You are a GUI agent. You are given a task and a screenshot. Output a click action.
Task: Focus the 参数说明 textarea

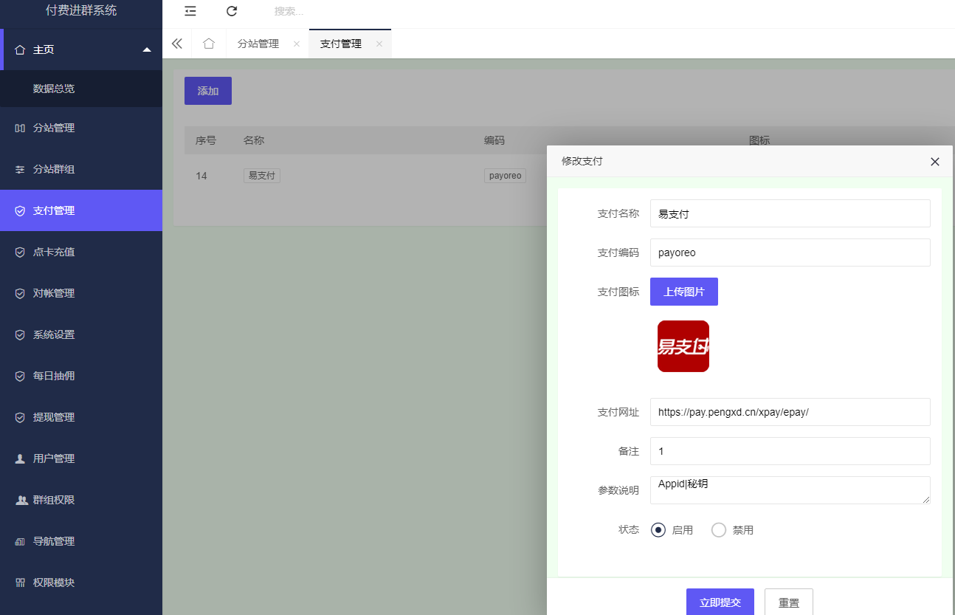790,490
